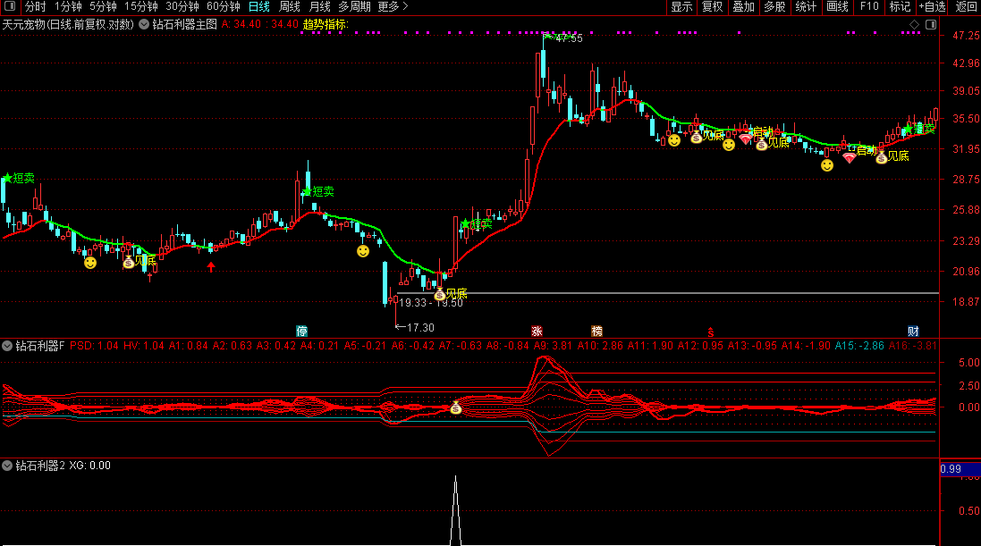Toggle the 叠加 overlay button
The image size is (981, 546).
click(743, 7)
